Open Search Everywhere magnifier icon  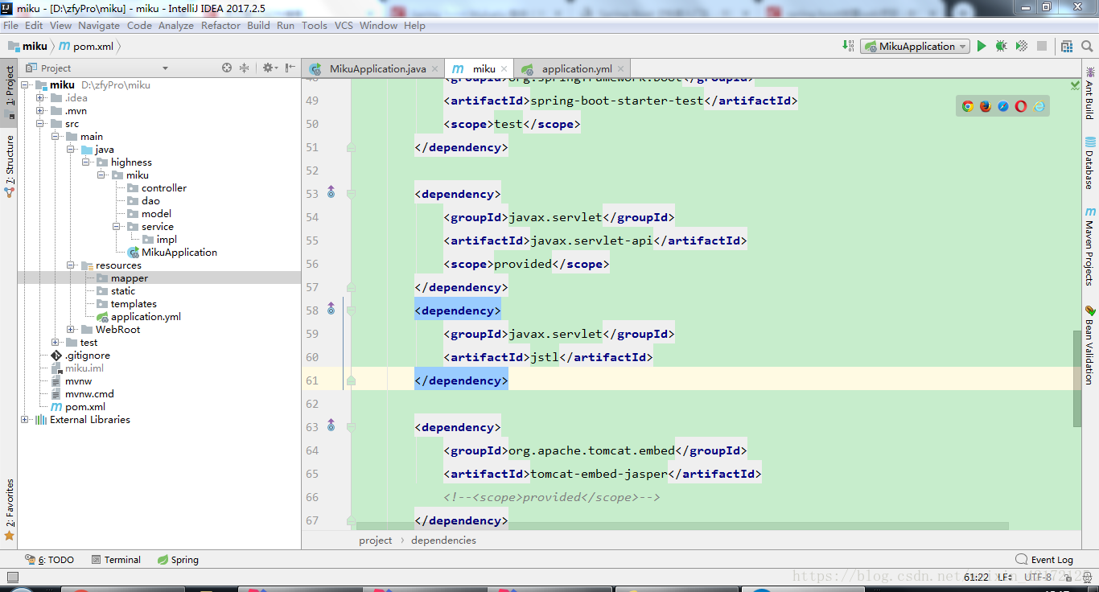[1087, 47]
